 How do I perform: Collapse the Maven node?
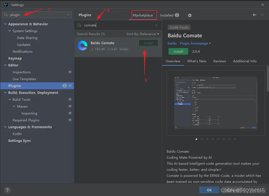pos(14,106)
